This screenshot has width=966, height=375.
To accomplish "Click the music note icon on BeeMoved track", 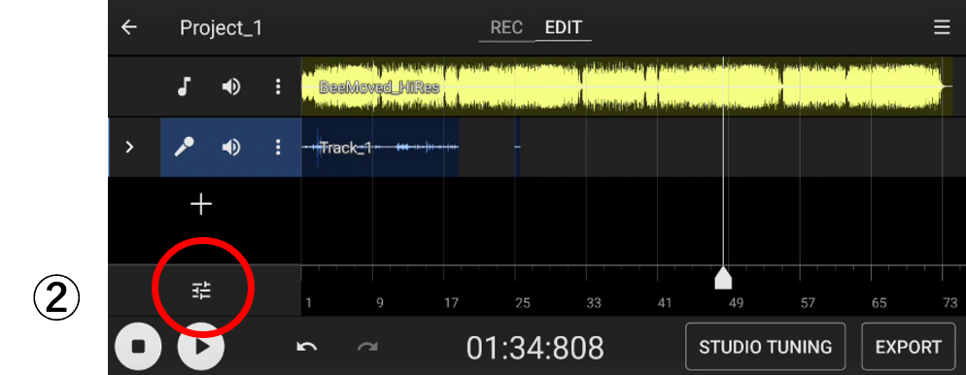I will (184, 86).
